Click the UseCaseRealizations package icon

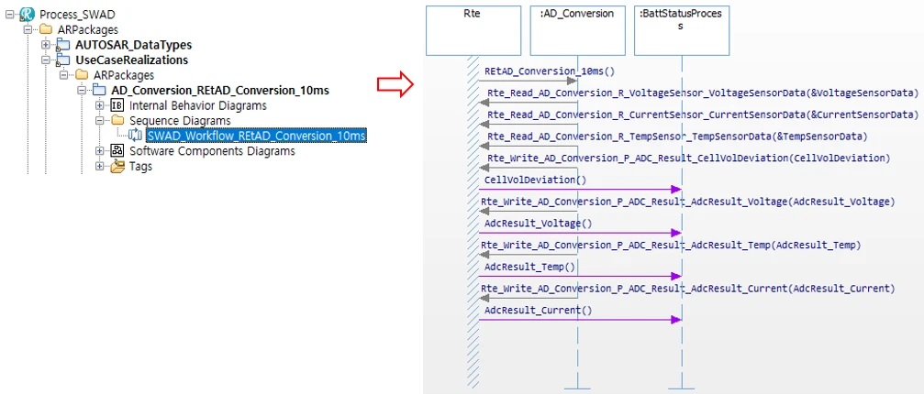63,60
